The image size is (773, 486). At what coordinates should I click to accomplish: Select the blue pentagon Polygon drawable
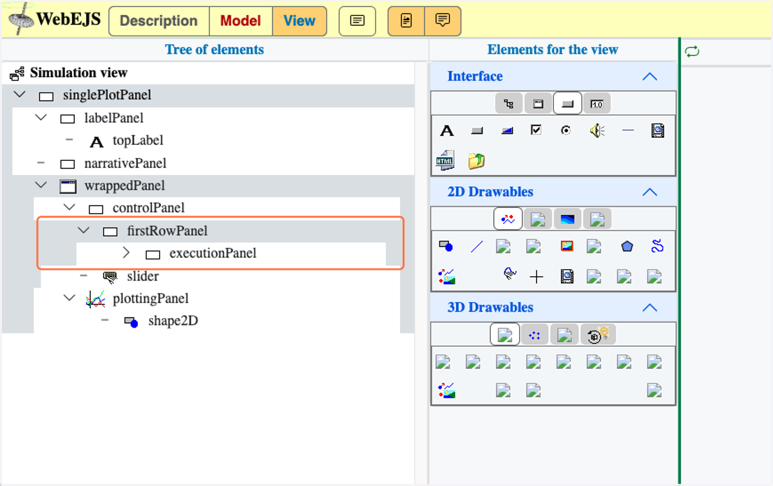pos(627,246)
